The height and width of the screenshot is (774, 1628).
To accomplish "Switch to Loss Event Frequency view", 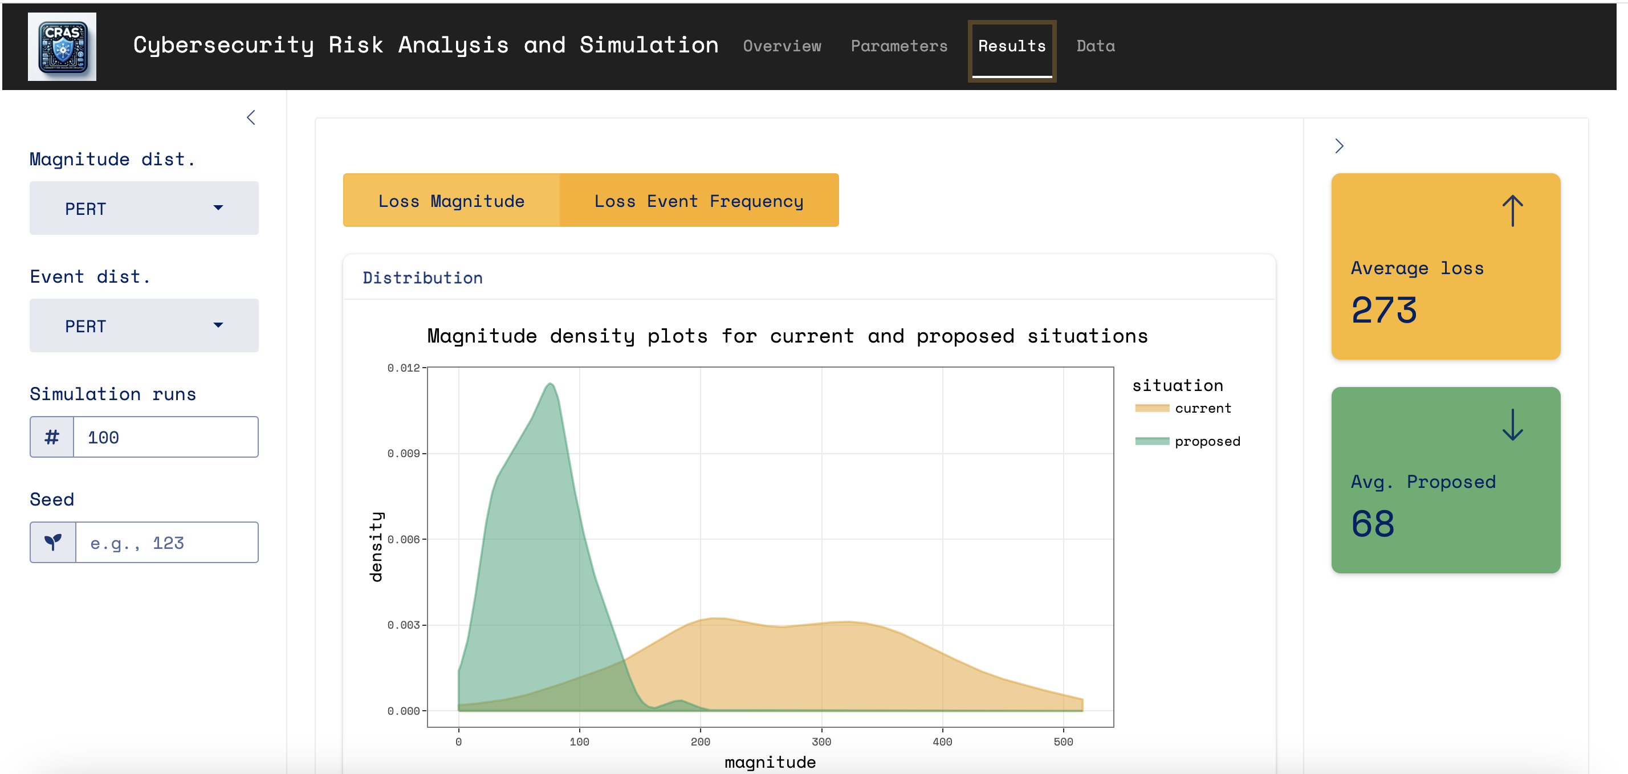I will 698,201.
